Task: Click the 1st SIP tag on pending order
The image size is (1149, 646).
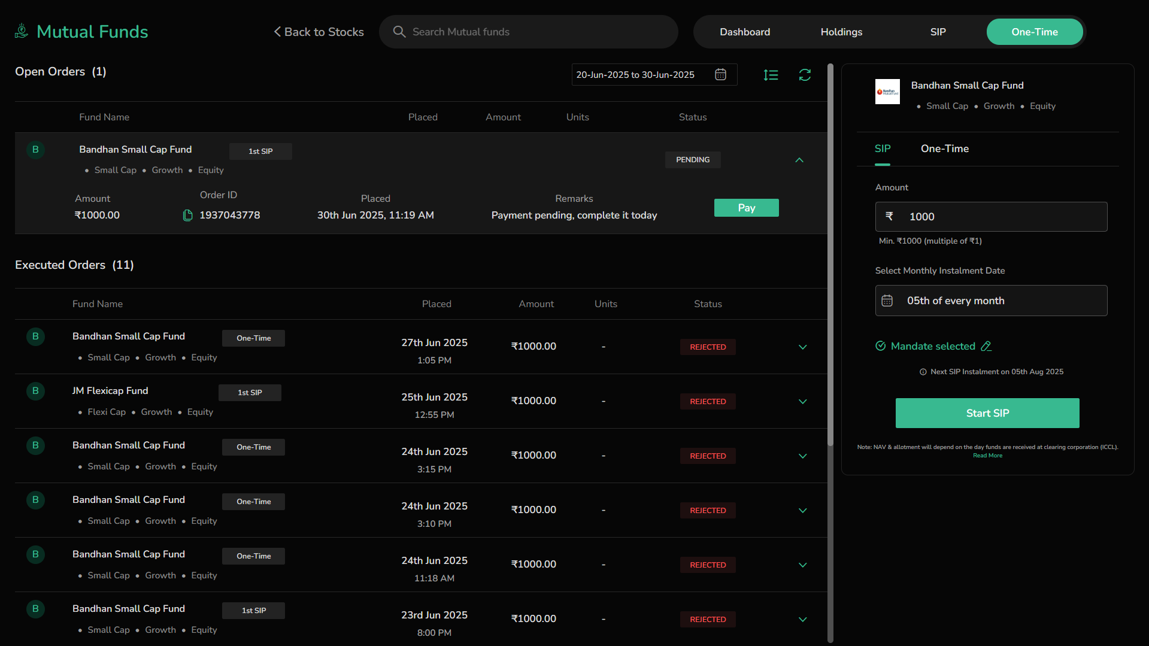Action: (260, 151)
